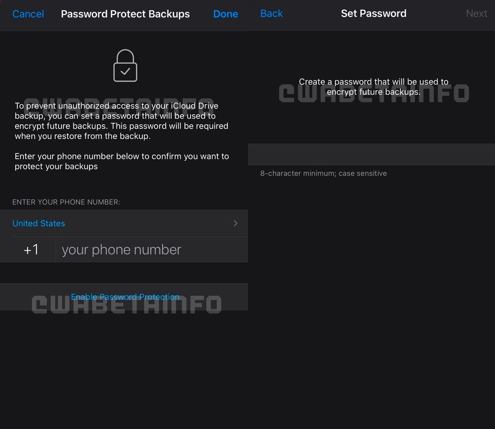Go Back from the Set Password screen
The width and height of the screenshot is (495, 429).
(x=271, y=14)
